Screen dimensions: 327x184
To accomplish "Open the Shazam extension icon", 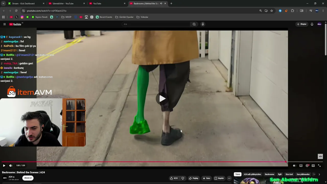I will (x=280, y=11).
